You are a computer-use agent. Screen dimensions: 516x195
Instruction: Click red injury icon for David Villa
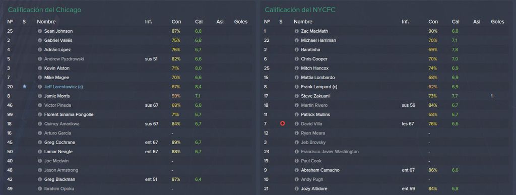[282, 123]
